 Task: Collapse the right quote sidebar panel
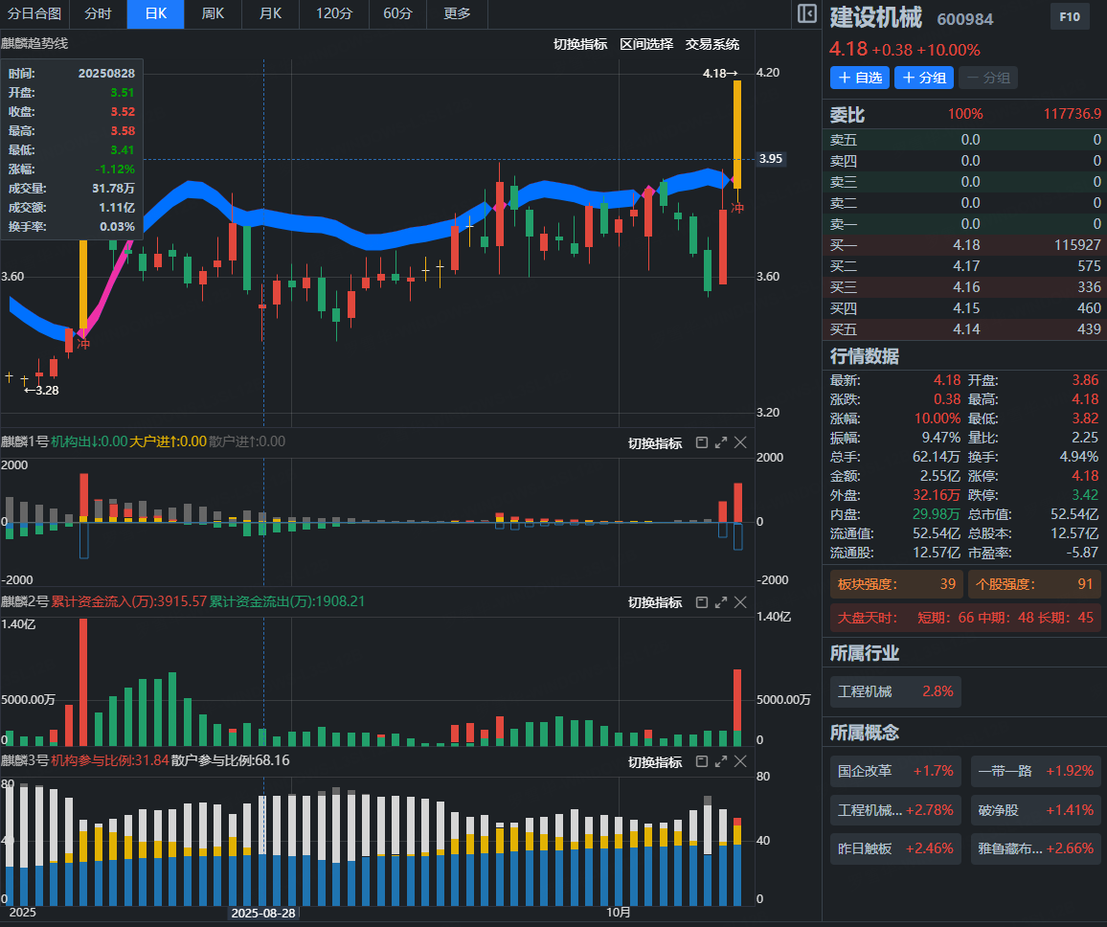click(x=806, y=14)
